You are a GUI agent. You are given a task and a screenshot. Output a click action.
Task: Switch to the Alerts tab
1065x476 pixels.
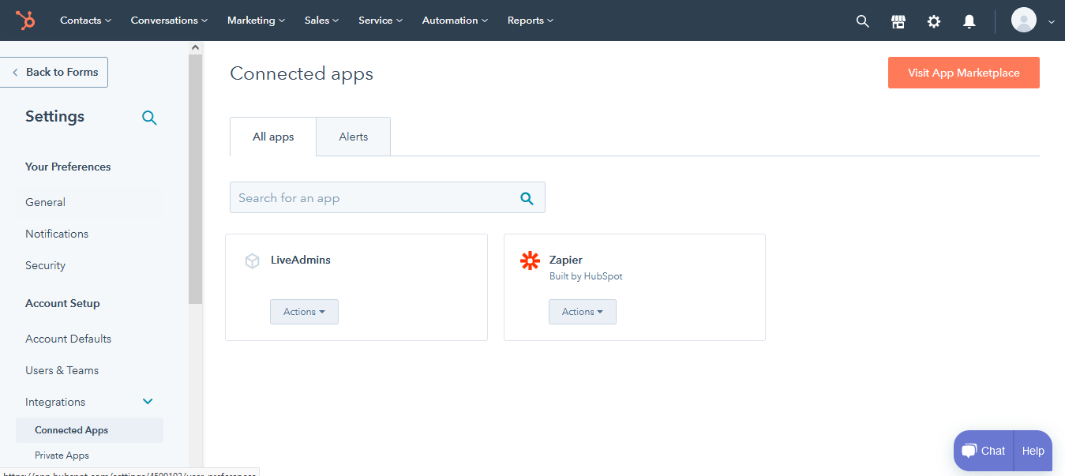354,137
